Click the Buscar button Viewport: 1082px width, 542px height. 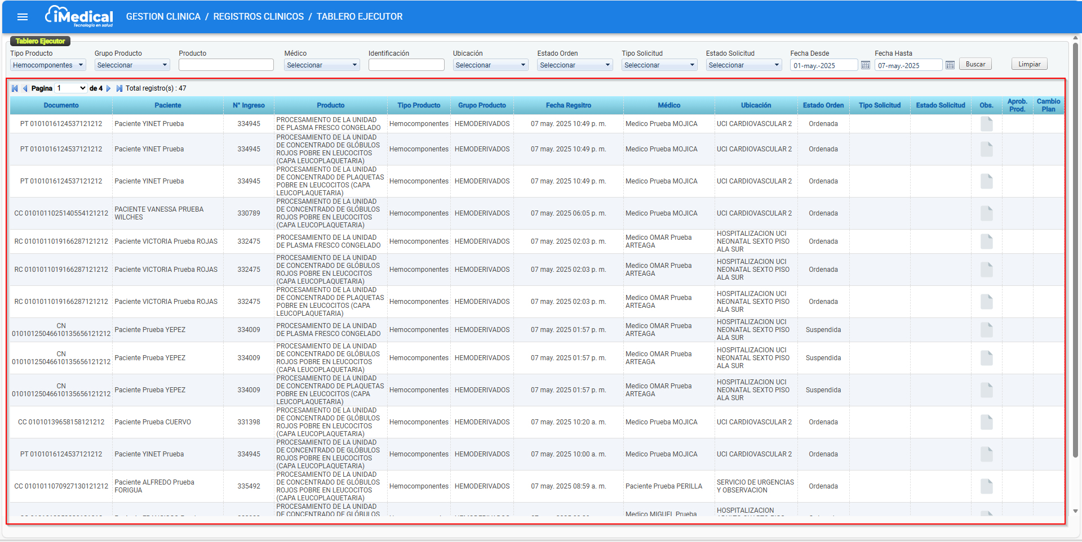point(975,64)
